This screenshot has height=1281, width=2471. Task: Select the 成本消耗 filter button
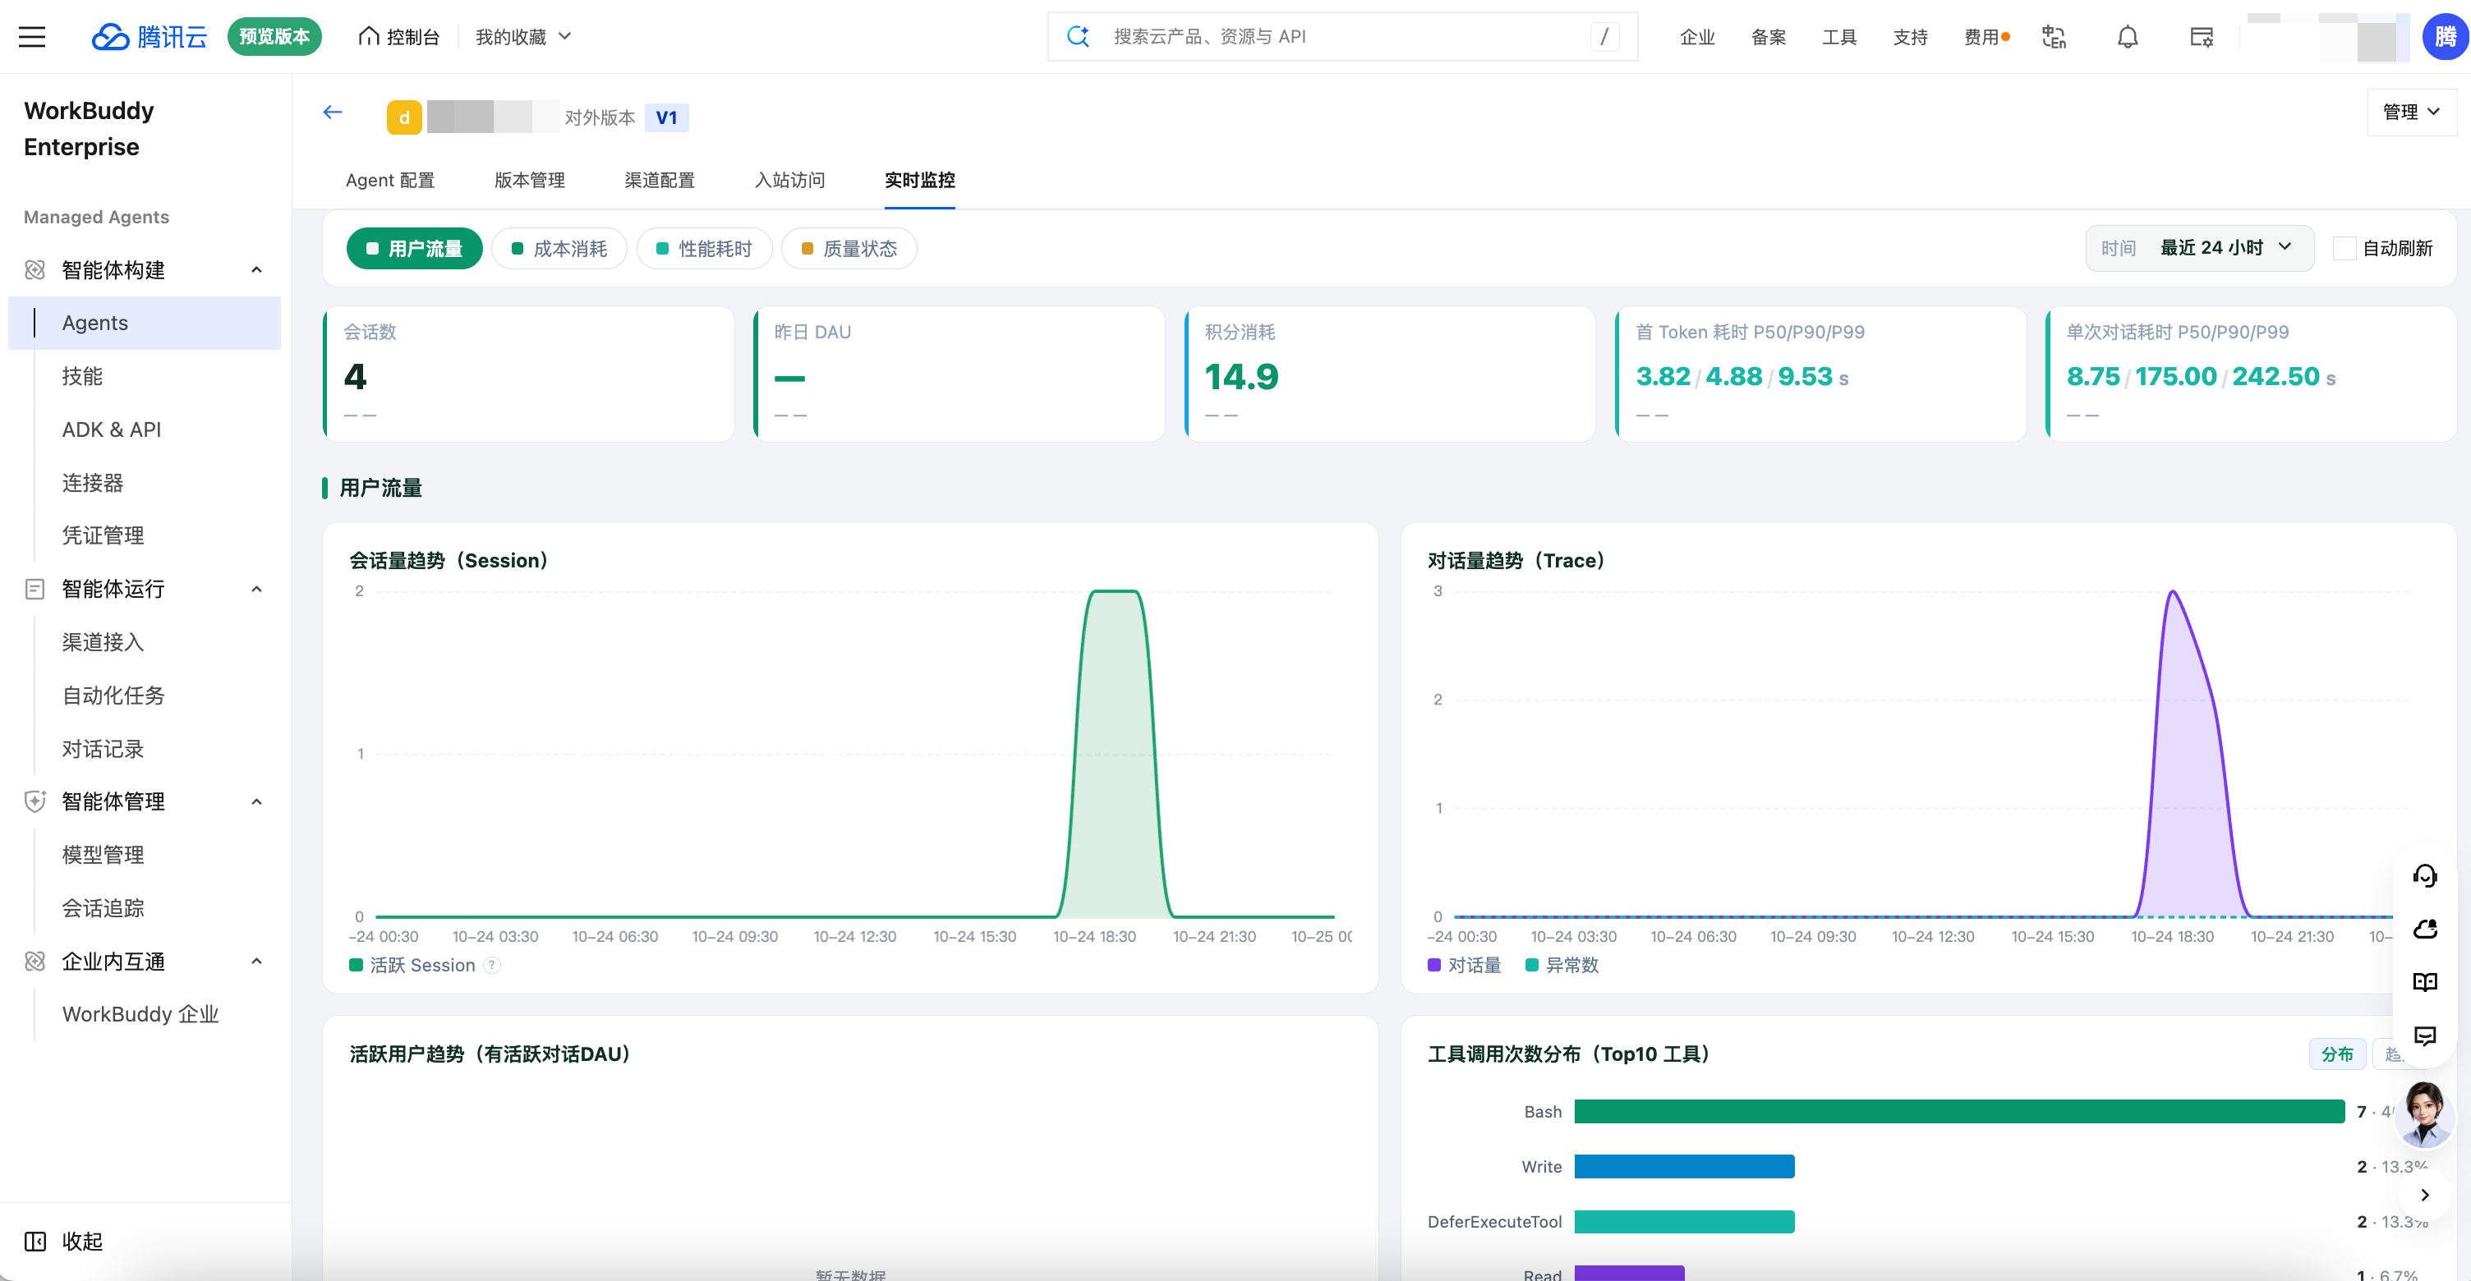coord(559,248)
